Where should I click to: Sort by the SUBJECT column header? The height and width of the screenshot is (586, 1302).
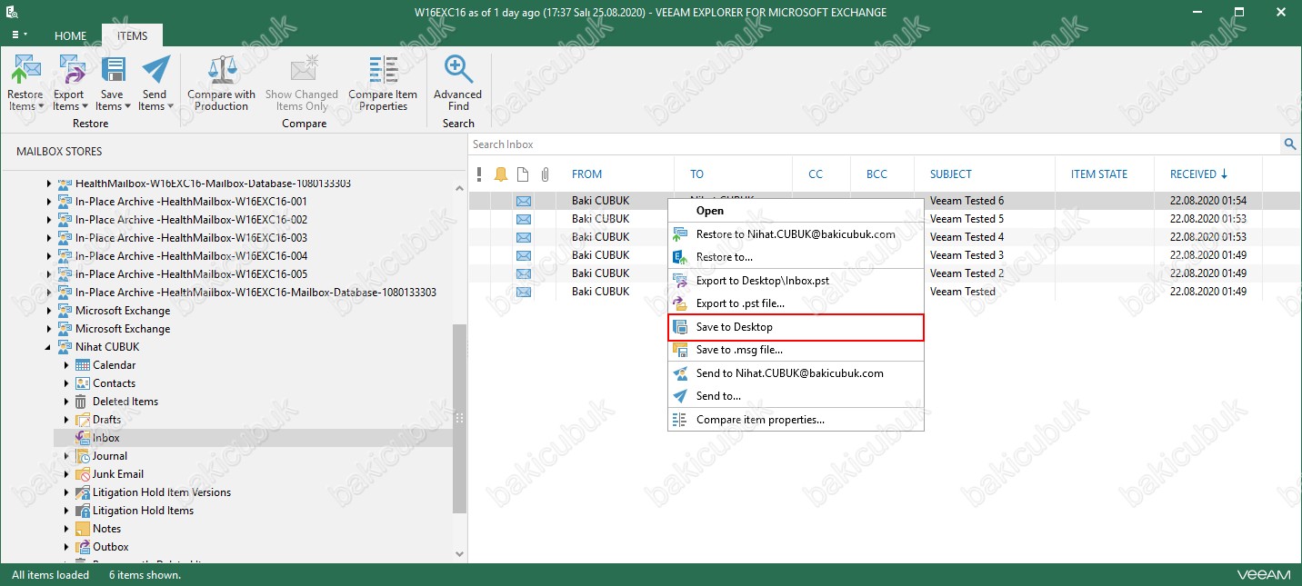tap(950, 174)
